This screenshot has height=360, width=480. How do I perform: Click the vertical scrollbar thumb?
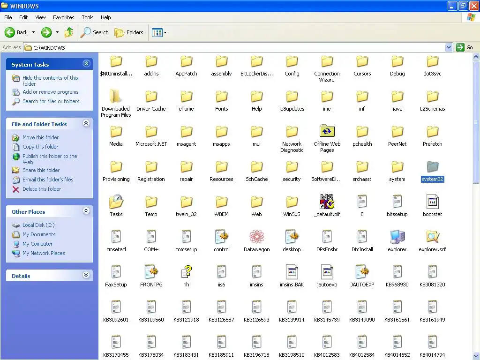(x=476, y=122)
